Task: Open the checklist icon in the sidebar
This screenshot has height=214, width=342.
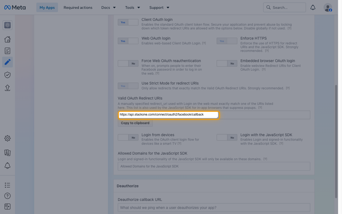Action: [7, 51]
